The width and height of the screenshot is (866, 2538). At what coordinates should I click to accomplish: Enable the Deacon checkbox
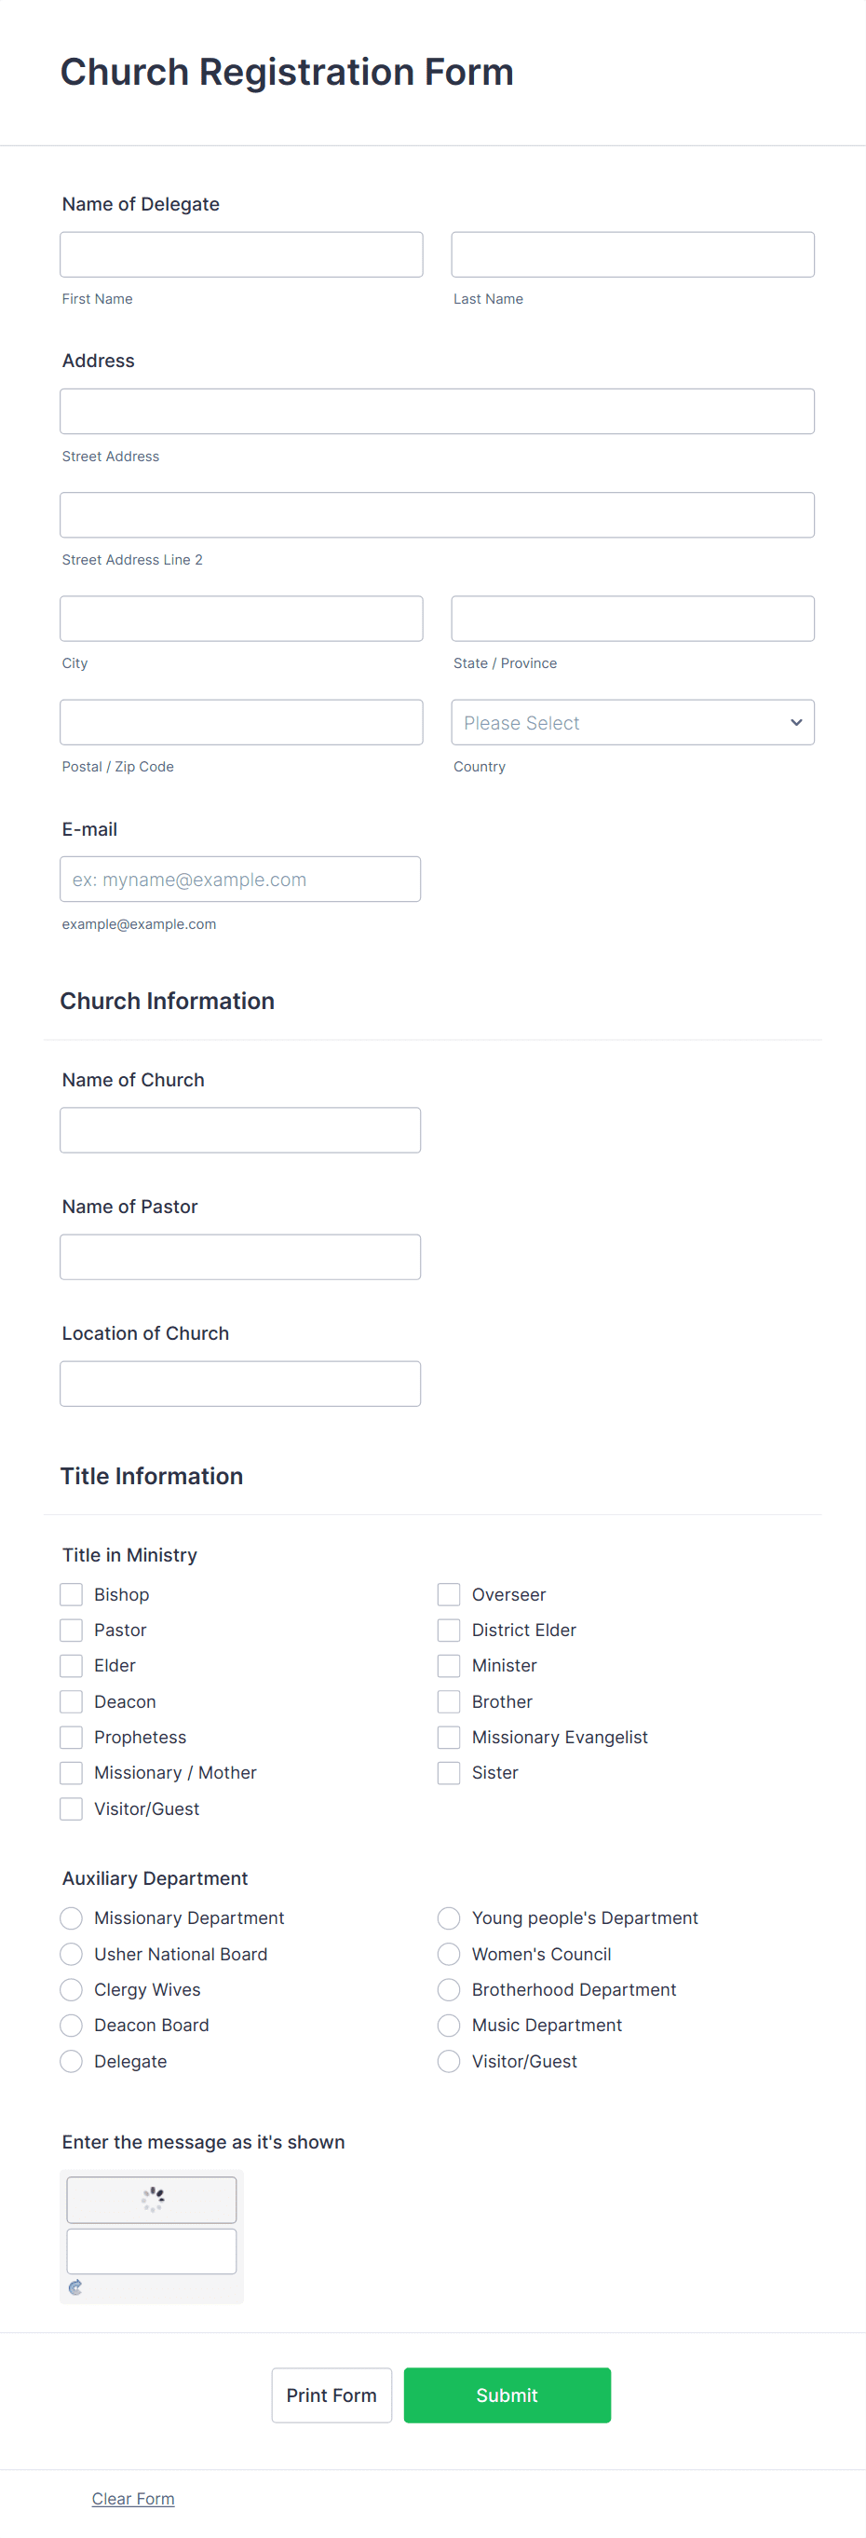click(x=70, y=1700)
